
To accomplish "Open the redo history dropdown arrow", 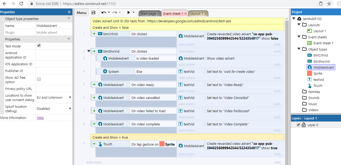I will tap(120, 12).
